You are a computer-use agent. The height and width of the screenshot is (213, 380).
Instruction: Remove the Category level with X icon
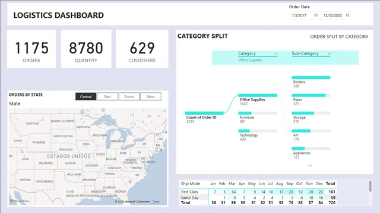275,54
